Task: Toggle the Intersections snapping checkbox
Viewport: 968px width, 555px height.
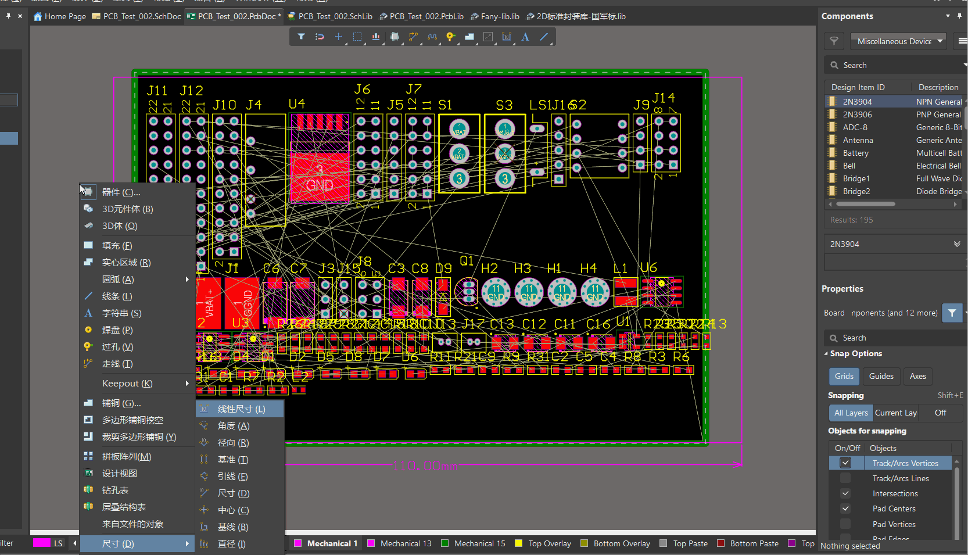Action: coord(845,493)
